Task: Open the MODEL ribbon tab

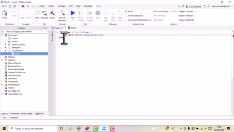Action: point(52,6)
